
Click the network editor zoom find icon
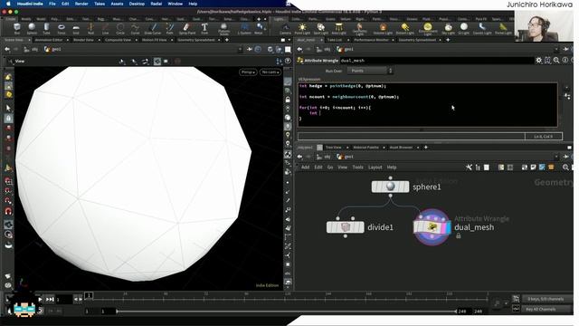click(565, 168)
